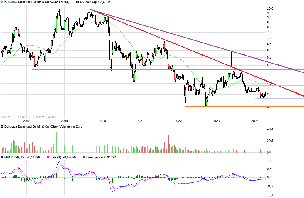The height and width of the screenshot is (198, 304).
Task: Click the 5,0 price axis label
Action: 269,65
